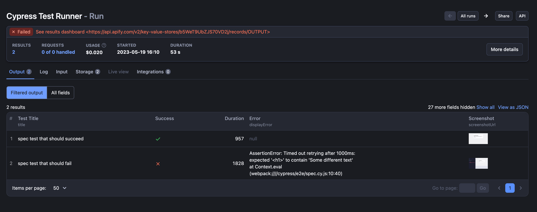This screenshot has height=212, width=537.
Task: Click the results count 2
Action: point(14,52)
